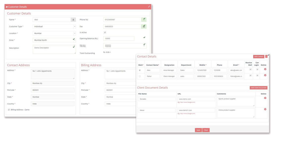Click the Clear button

(x=206, y=130)
